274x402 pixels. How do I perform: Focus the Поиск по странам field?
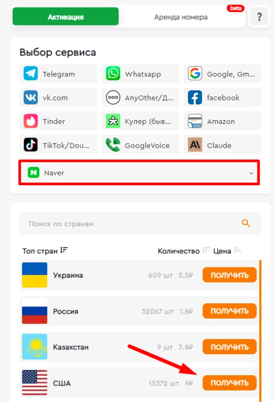[x=140, y=223]
